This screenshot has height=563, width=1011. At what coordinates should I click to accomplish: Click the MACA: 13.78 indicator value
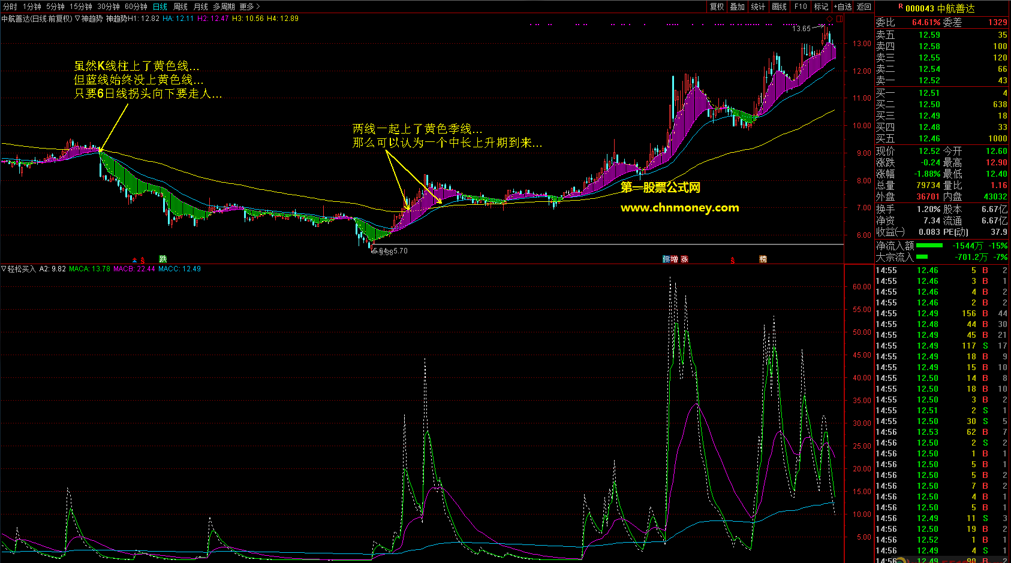coord(89,269)
